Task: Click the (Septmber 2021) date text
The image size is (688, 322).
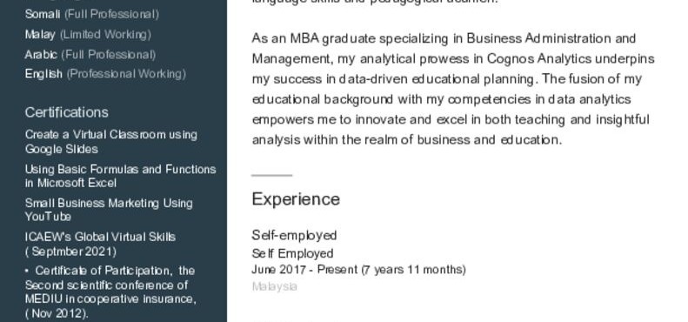Action: [70, 252]
